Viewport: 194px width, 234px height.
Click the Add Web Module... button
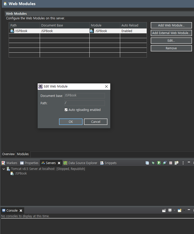[171, 25]
